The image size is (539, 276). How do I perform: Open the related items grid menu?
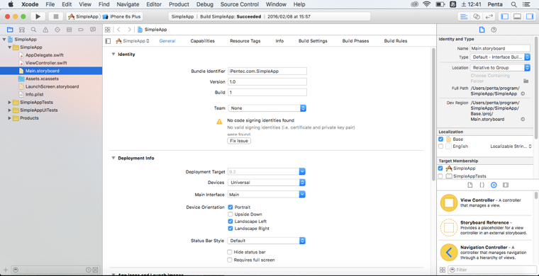108,30
